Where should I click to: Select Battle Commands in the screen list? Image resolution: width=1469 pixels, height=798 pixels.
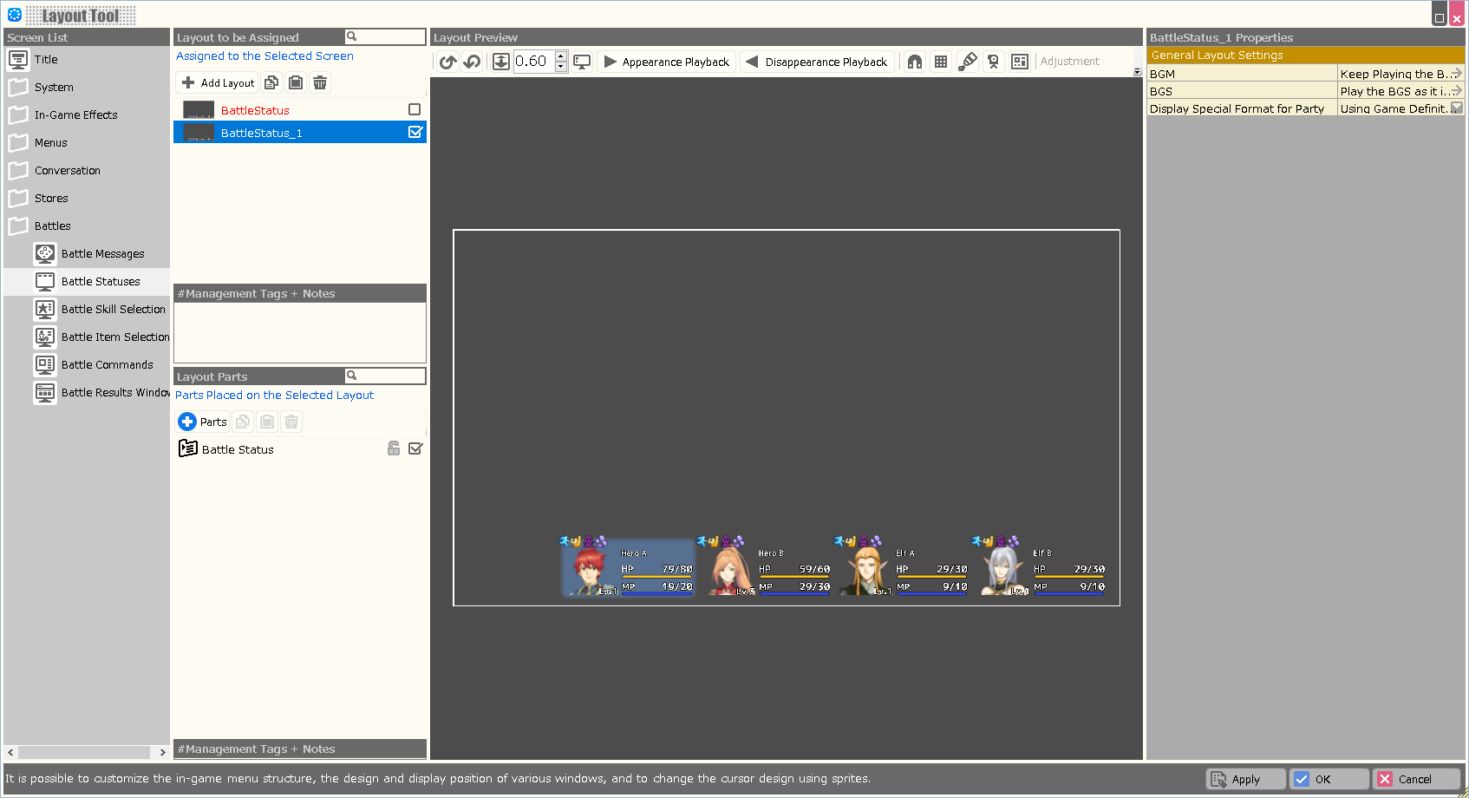pyautogui.click(x=107, y=365)
